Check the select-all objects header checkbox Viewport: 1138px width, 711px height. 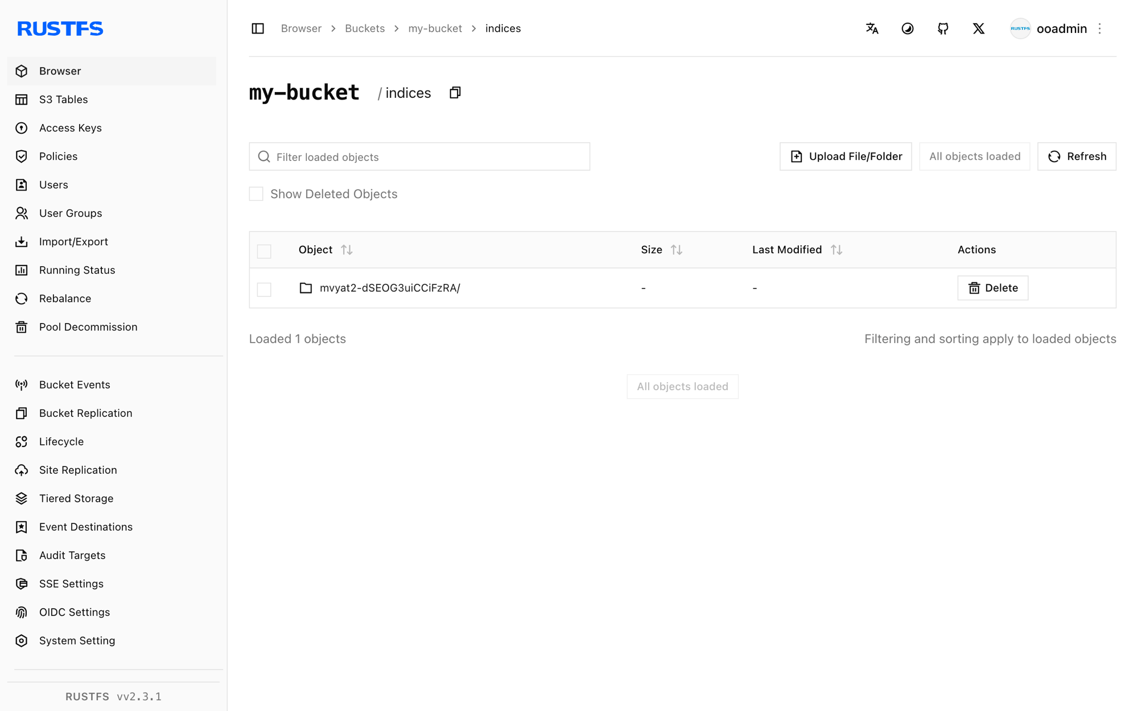pos(264,251)
